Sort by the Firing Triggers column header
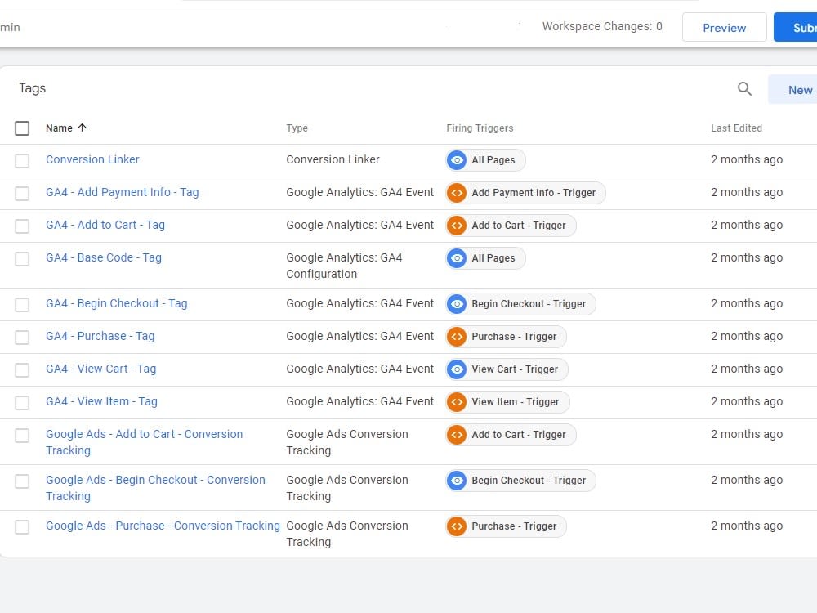This screenshot has height=613, width=817. [480, 128]
